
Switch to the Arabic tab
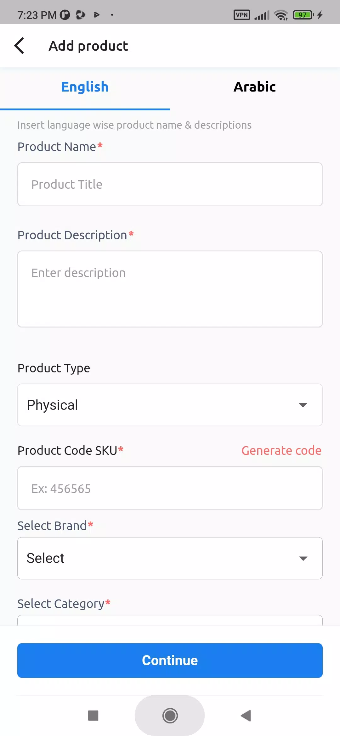[255, 87]
